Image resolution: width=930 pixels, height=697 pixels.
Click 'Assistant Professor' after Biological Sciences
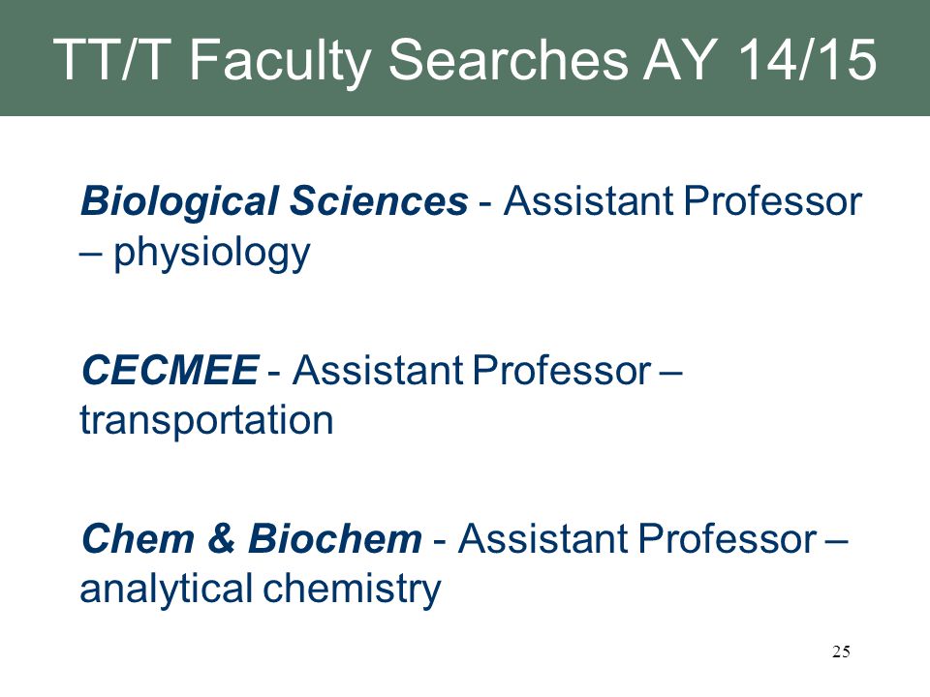coord(683,201)
